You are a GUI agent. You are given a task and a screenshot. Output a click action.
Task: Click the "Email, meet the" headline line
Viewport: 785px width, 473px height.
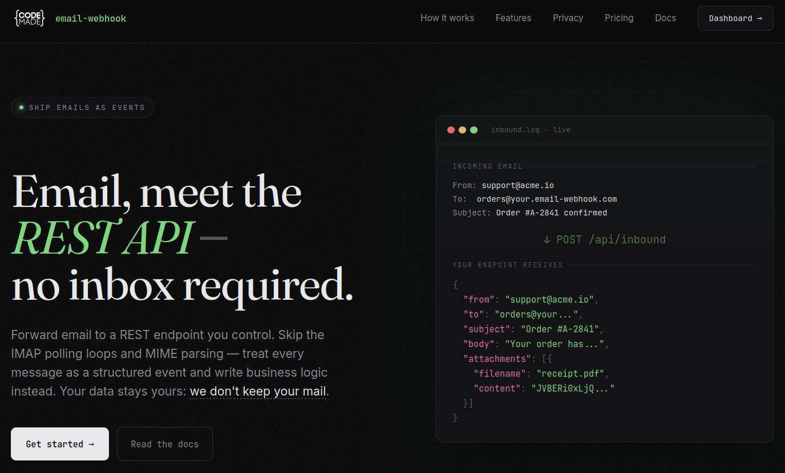coord(157,191)
